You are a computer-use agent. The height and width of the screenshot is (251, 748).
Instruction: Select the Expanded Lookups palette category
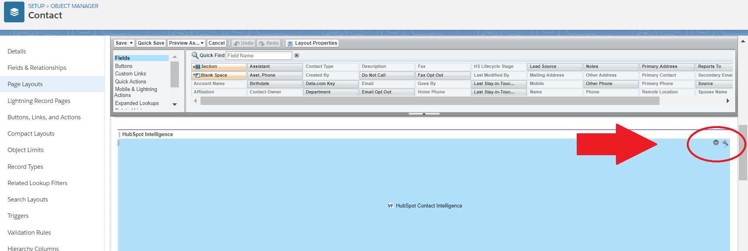(x=137, y=103)
